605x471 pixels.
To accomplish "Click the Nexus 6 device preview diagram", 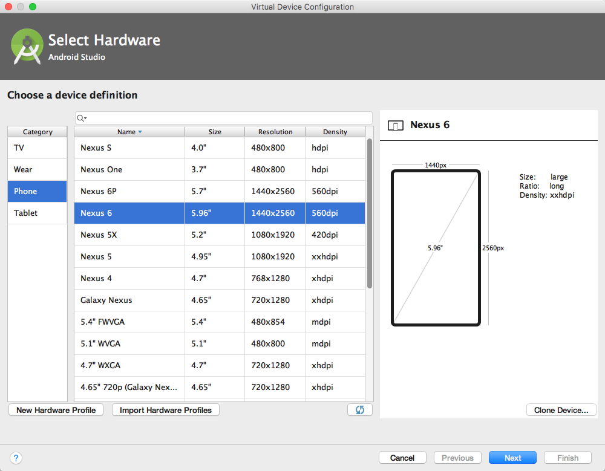I will (436, 248).
